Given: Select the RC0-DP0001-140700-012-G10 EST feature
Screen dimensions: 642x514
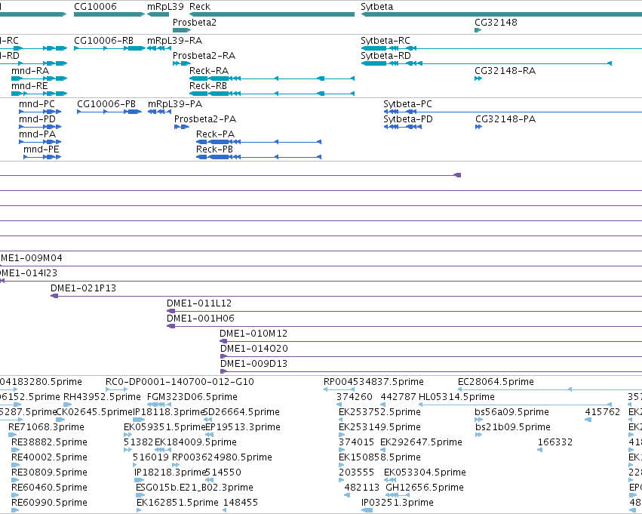Looking at the screenshot, I should (x=117, y=389).
